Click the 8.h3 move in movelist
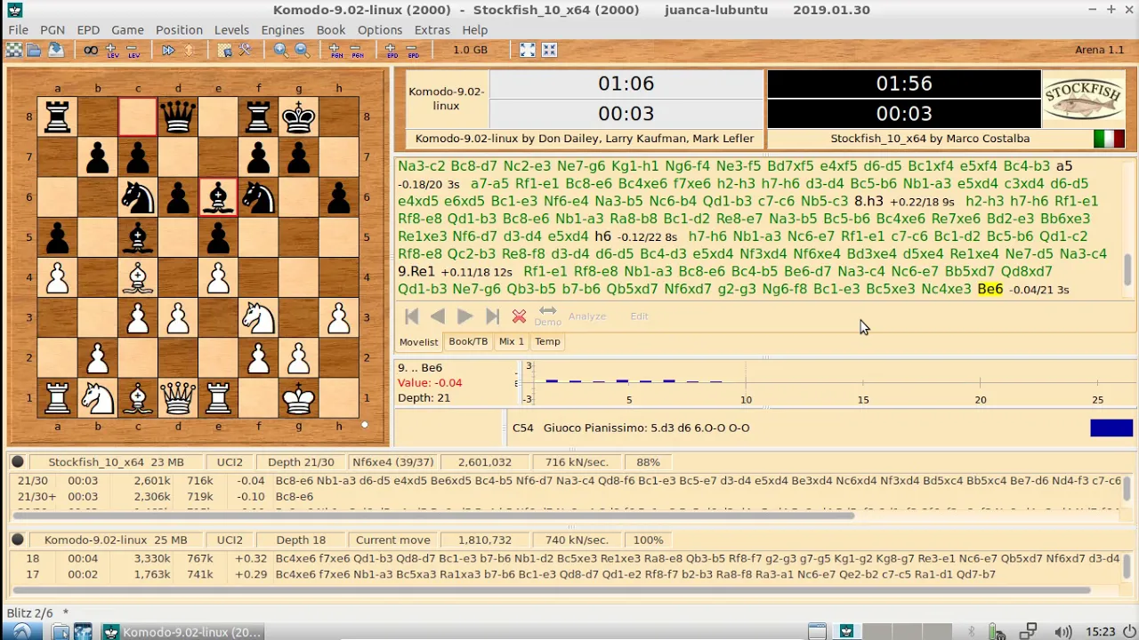The height and width of the screenshot is (640, 1139). (868, 201)
